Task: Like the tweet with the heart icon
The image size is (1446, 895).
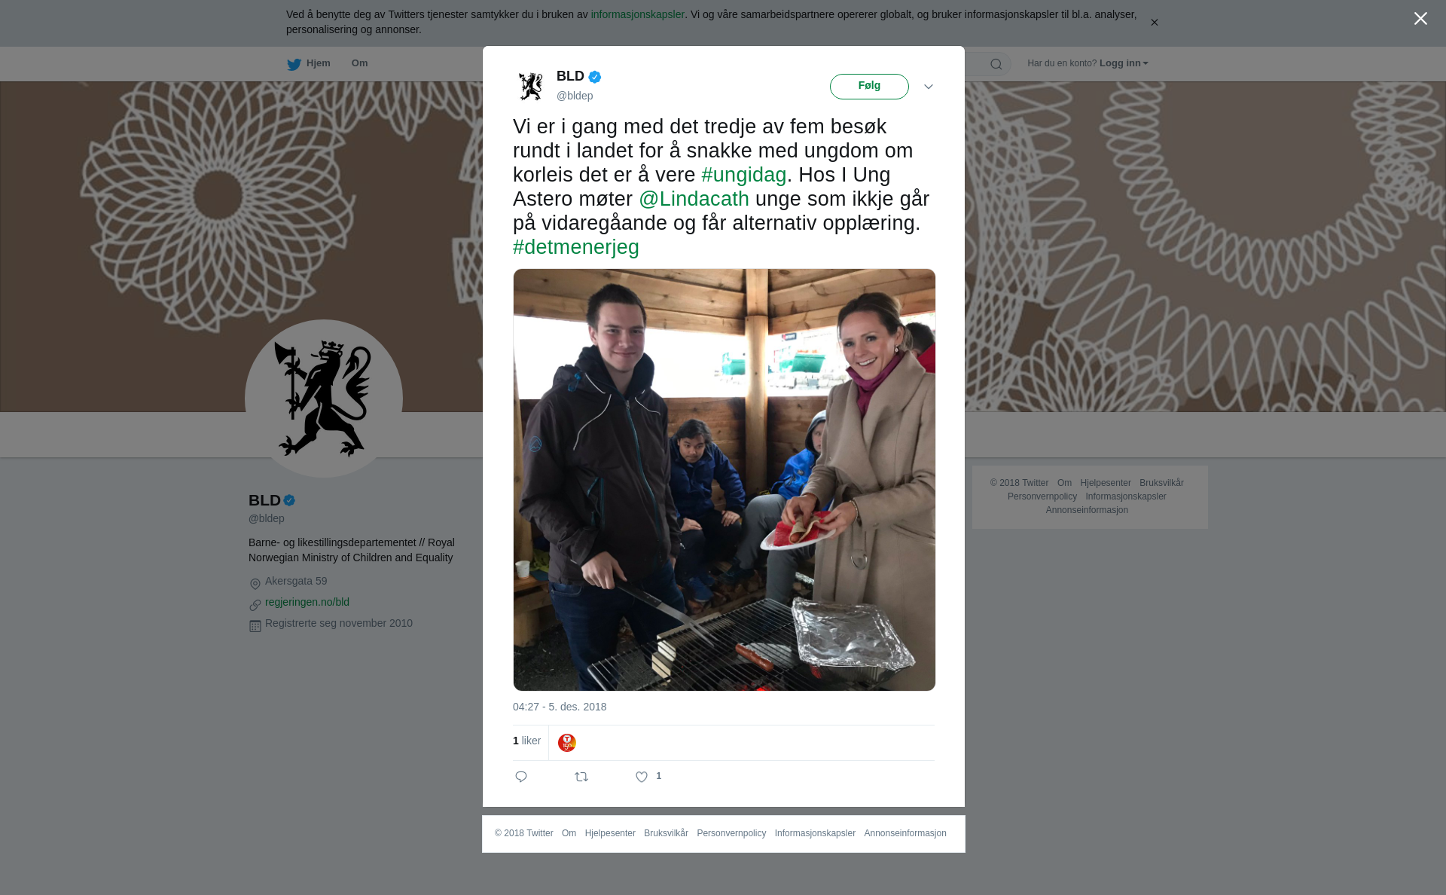Action: click(x=642, y=777)
